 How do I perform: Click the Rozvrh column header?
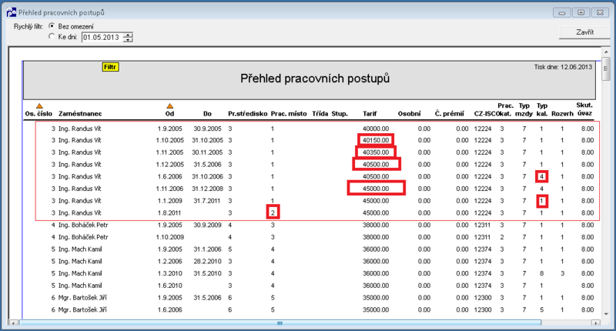pyautogui.click(x=562, y=114)
